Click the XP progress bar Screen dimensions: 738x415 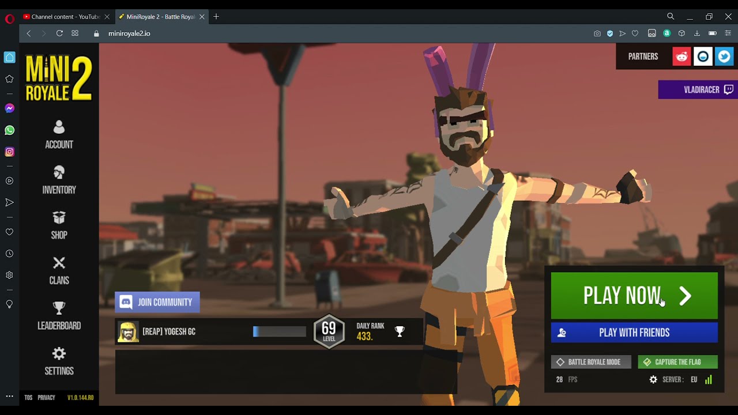click(x=280, y=331)
